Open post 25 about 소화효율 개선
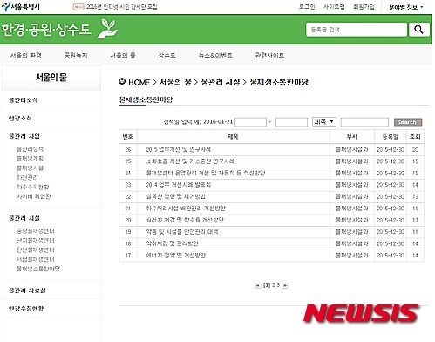 click(x=190, y=161)
